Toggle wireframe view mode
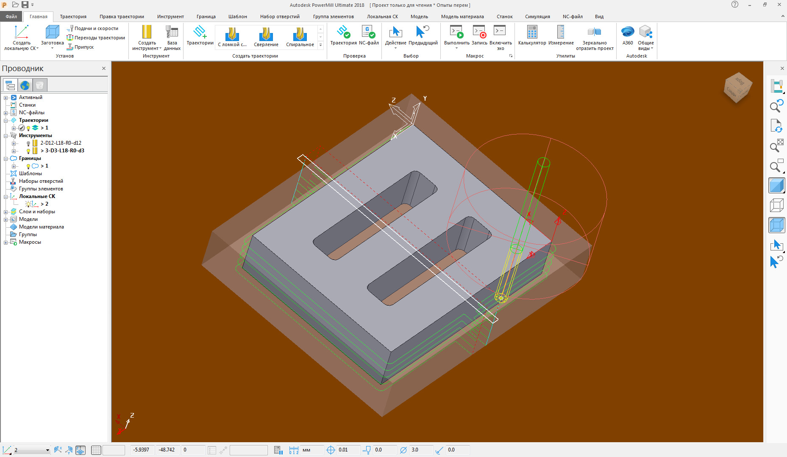This screenshot has width=787, height=457. 776,205
